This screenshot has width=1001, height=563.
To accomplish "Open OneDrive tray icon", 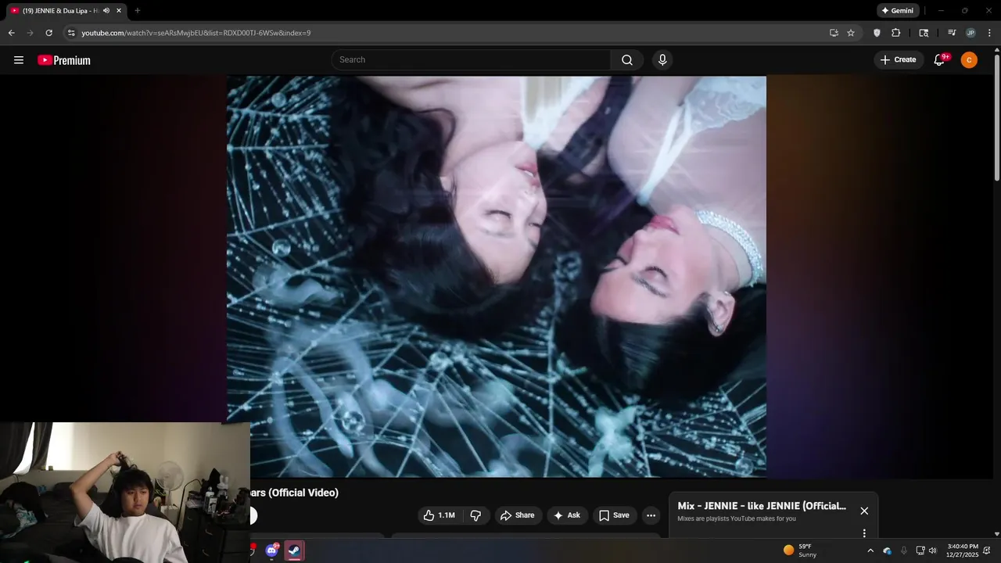I will point(888,550).
